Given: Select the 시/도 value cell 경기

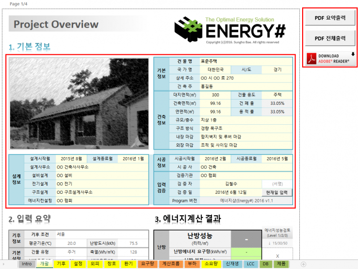Looking at the screenshot, I should tap(277, 70).
